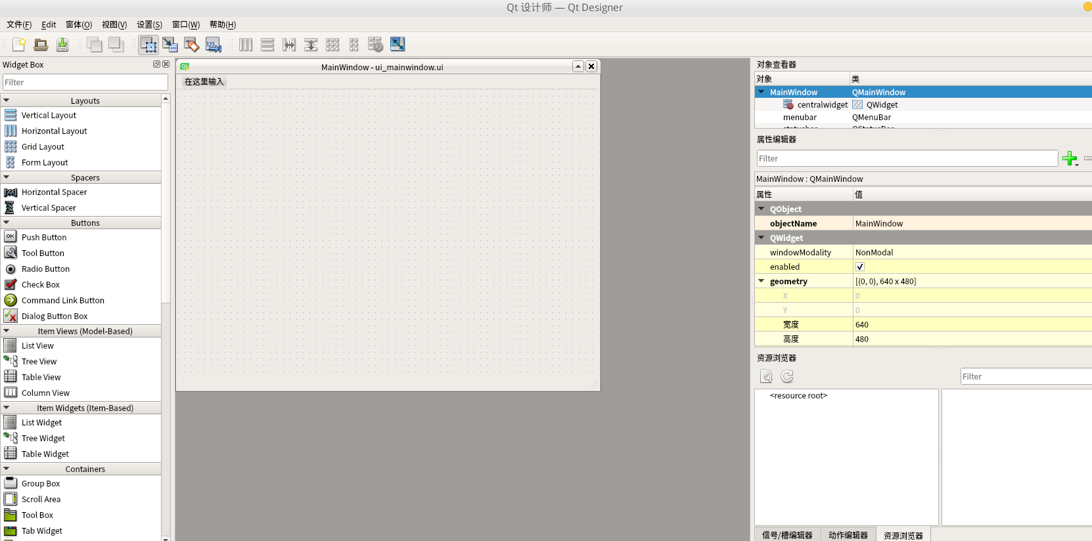The image size is (1092, 541).
Task: Select centralwidget in object inspector
Action: click(x=823, y=104)
